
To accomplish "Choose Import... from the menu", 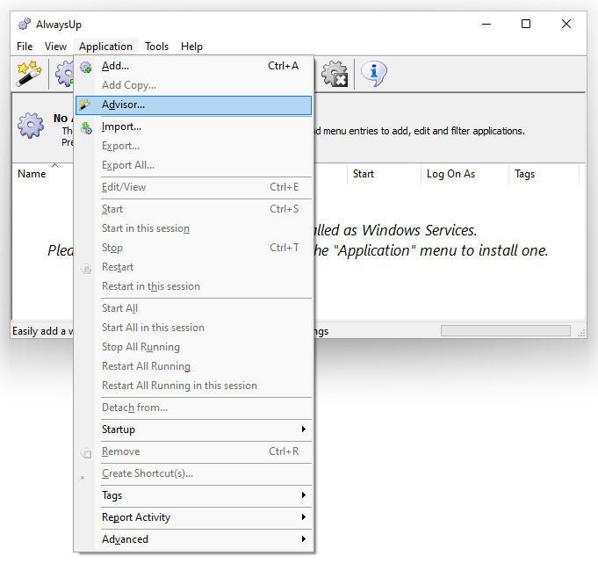I will [x=194, y=126].
